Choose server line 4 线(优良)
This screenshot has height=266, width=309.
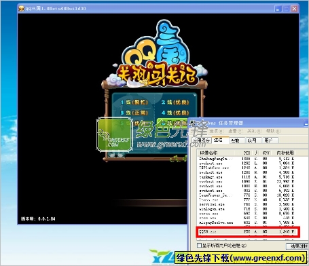175,113
